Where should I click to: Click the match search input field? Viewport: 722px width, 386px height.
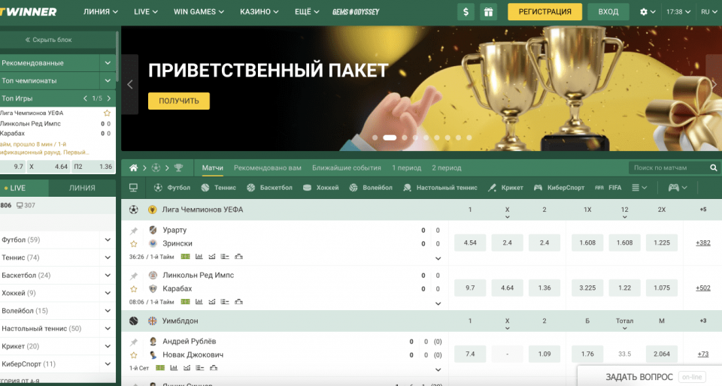(668, 168)
